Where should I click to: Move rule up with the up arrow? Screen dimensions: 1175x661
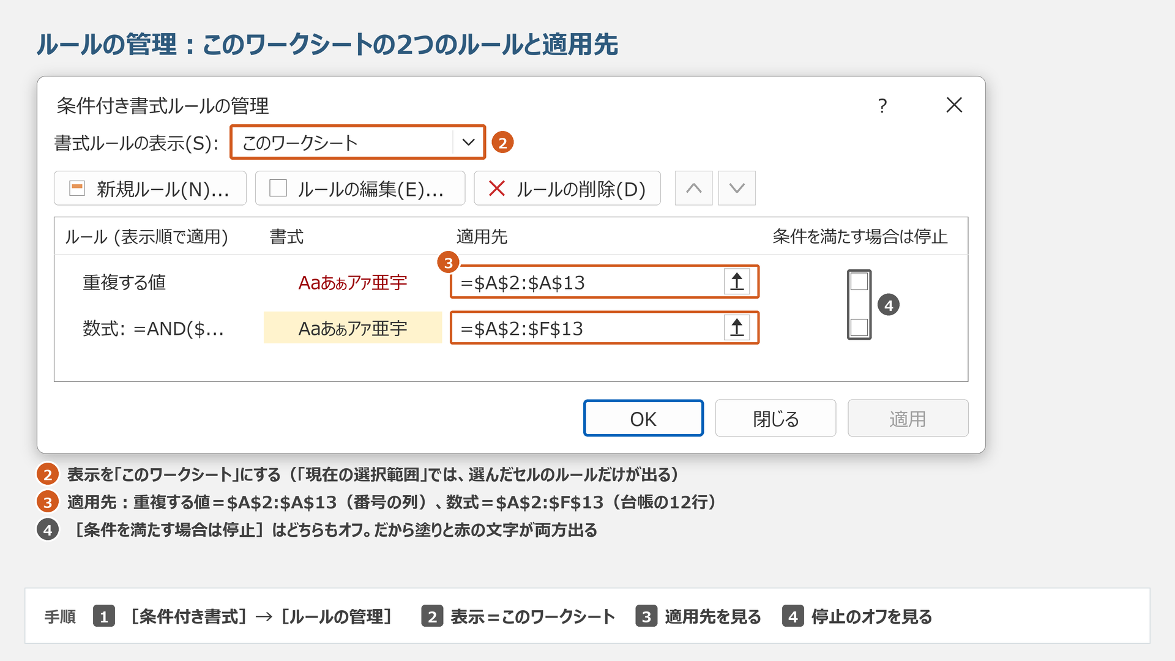(693, 189)
